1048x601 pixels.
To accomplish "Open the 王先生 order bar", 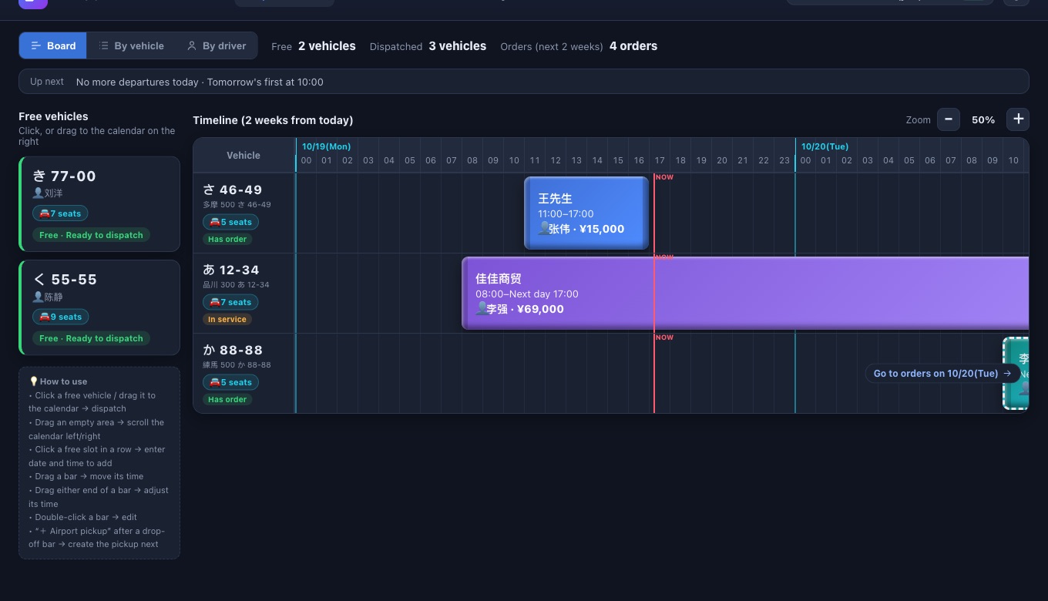I will [586, 213].
